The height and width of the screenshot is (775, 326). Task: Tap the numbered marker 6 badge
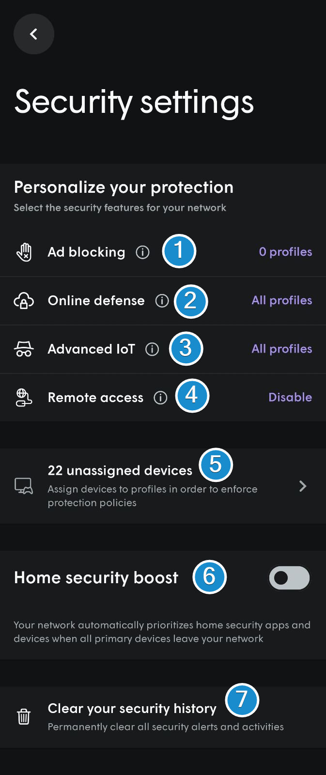click(209, 576)
